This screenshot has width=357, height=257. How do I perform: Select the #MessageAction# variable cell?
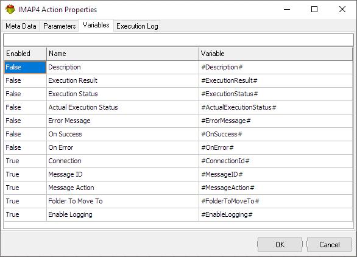(x=276, y=188)
